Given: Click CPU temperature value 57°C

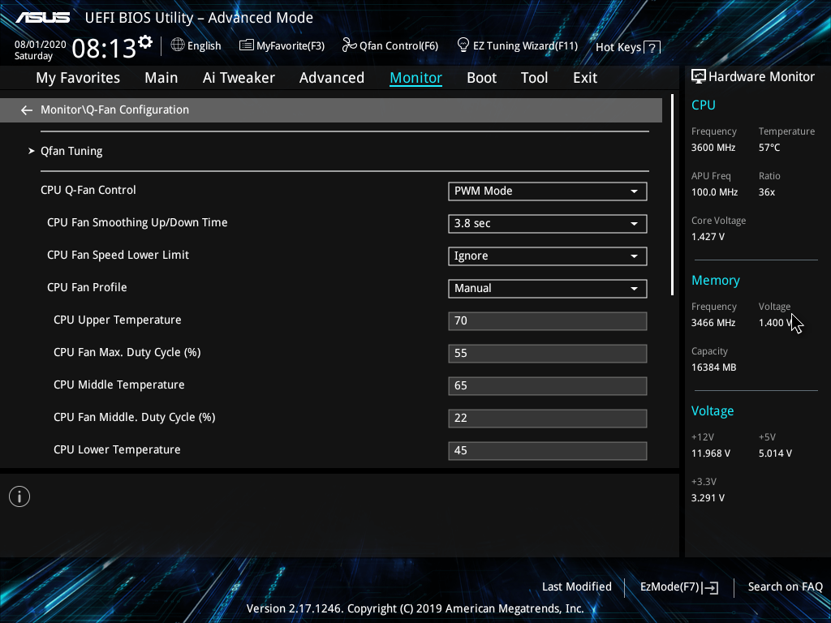Looking at the screenshot, I should click(769, 148).
